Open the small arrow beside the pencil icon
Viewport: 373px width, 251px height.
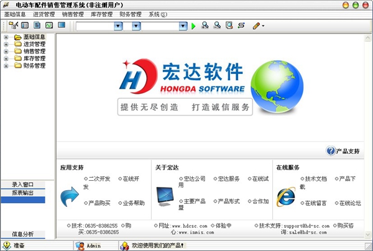pos(263,26)
